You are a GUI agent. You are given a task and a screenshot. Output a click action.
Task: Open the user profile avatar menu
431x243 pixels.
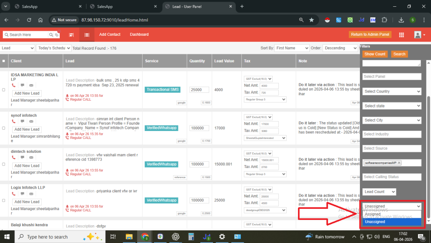pyautogui.click(x=418, y=35)
